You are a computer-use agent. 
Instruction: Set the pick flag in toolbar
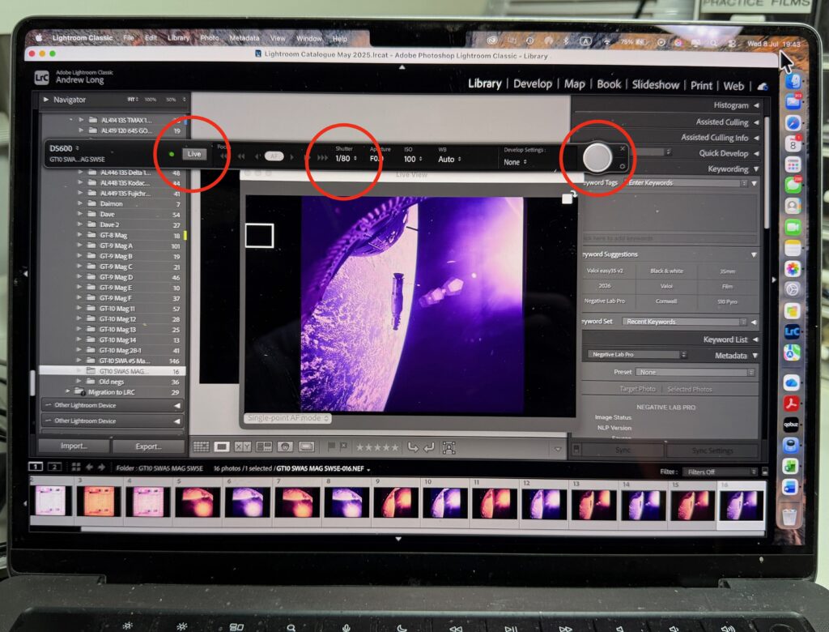pos(331,446)
